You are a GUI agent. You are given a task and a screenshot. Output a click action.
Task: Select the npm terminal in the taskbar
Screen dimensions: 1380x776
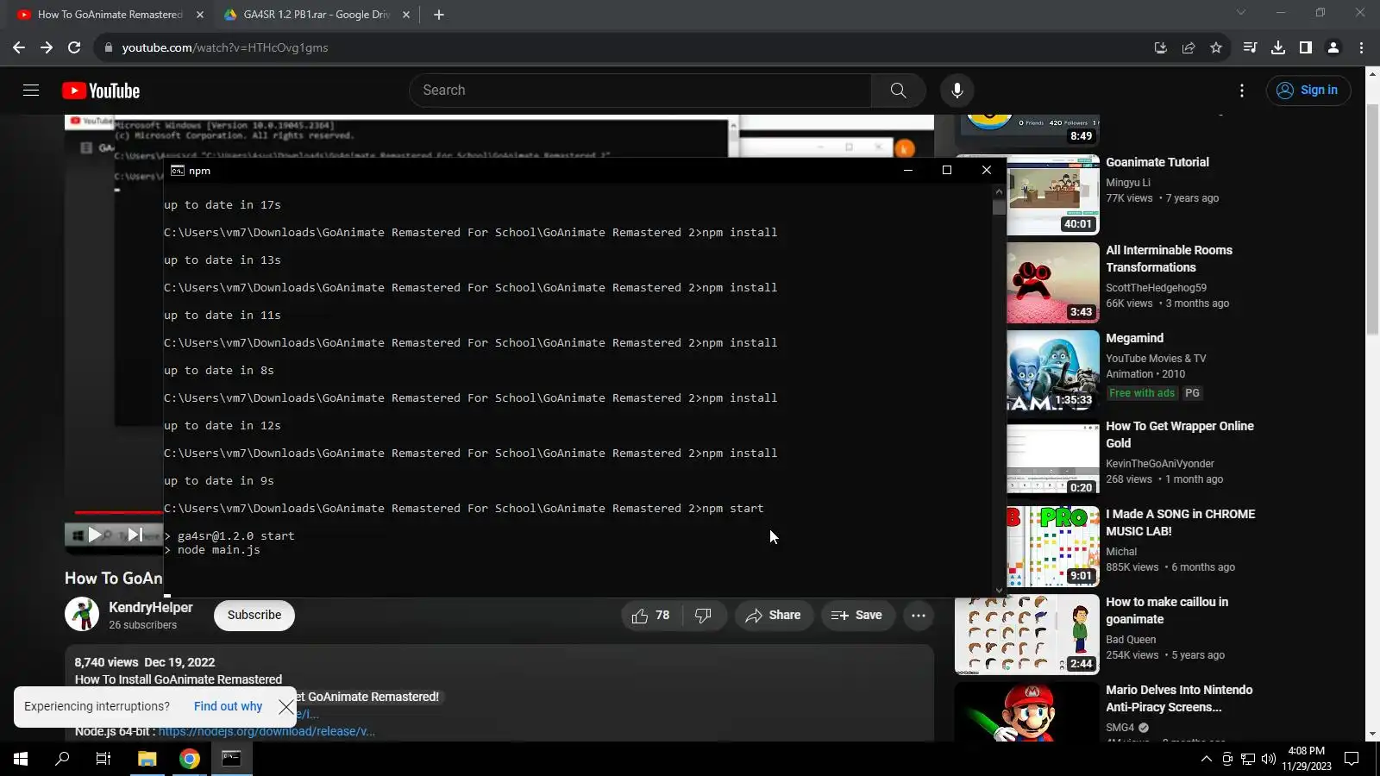(x=232, y=759)
